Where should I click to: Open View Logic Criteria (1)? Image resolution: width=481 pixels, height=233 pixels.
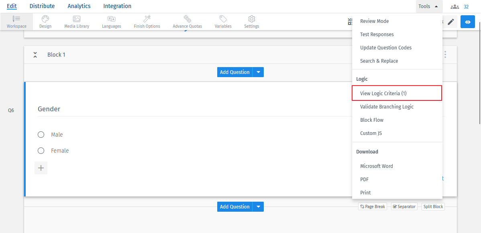397,93
